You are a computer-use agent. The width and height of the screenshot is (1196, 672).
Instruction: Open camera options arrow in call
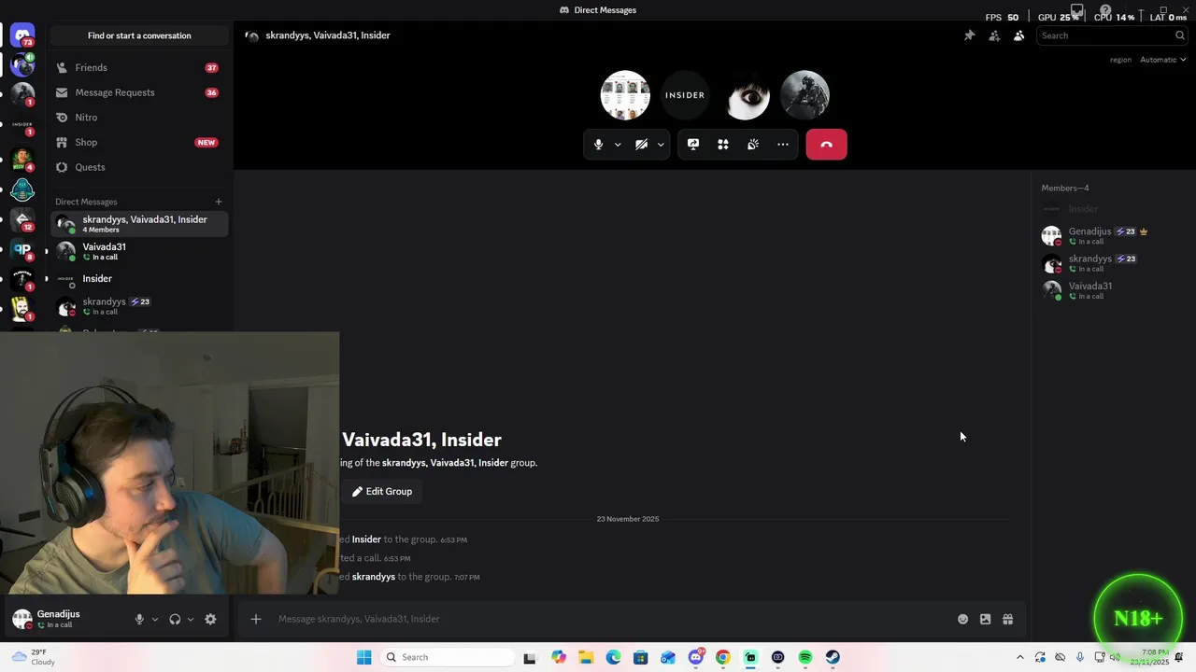[661, 145]
